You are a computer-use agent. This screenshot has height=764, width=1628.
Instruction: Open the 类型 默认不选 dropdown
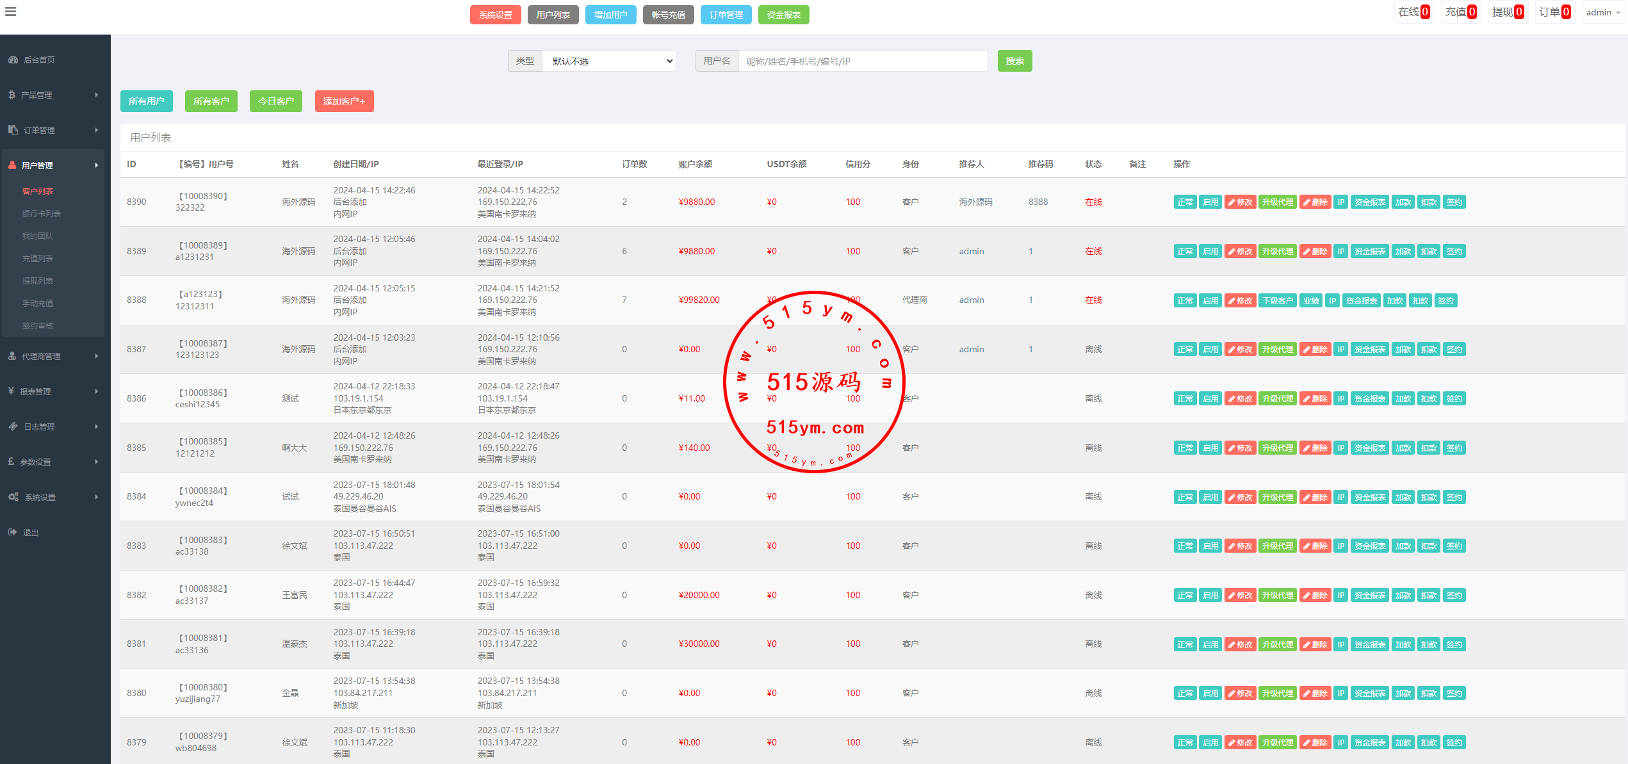click(608, 61)
